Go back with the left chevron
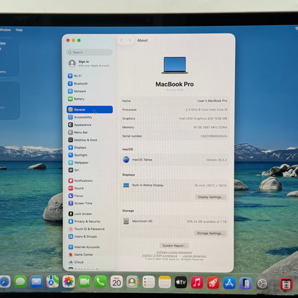 121,41
